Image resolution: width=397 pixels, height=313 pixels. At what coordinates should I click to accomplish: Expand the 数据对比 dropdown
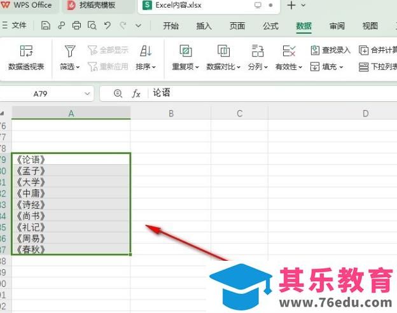(238, 67)
